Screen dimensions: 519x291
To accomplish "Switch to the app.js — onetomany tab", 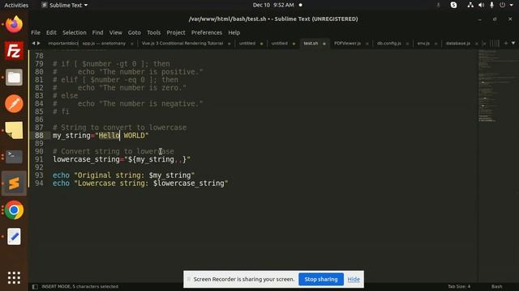I will [x=104, y=43].
